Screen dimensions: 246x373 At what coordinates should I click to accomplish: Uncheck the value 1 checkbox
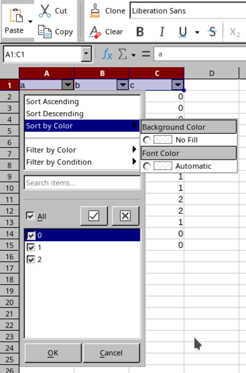tap(31, 247)
